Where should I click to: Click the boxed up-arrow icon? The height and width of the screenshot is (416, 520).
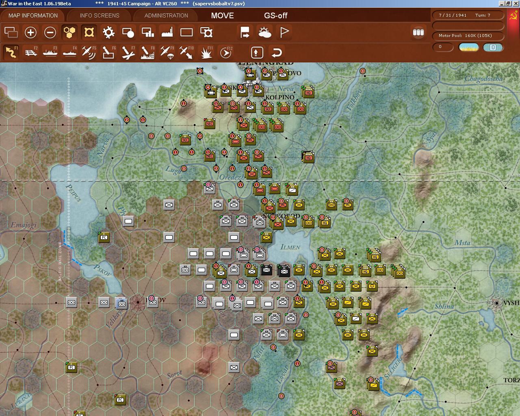257,52
